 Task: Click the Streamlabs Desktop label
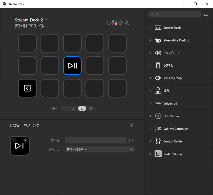coord(177,40)
